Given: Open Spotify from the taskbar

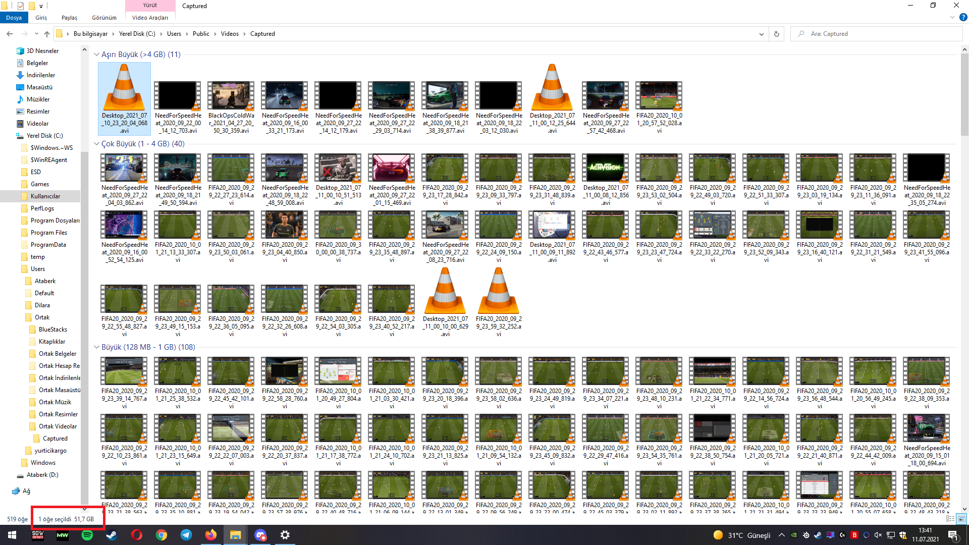Looking at the screenshot, I should click(x=87, y=535).
